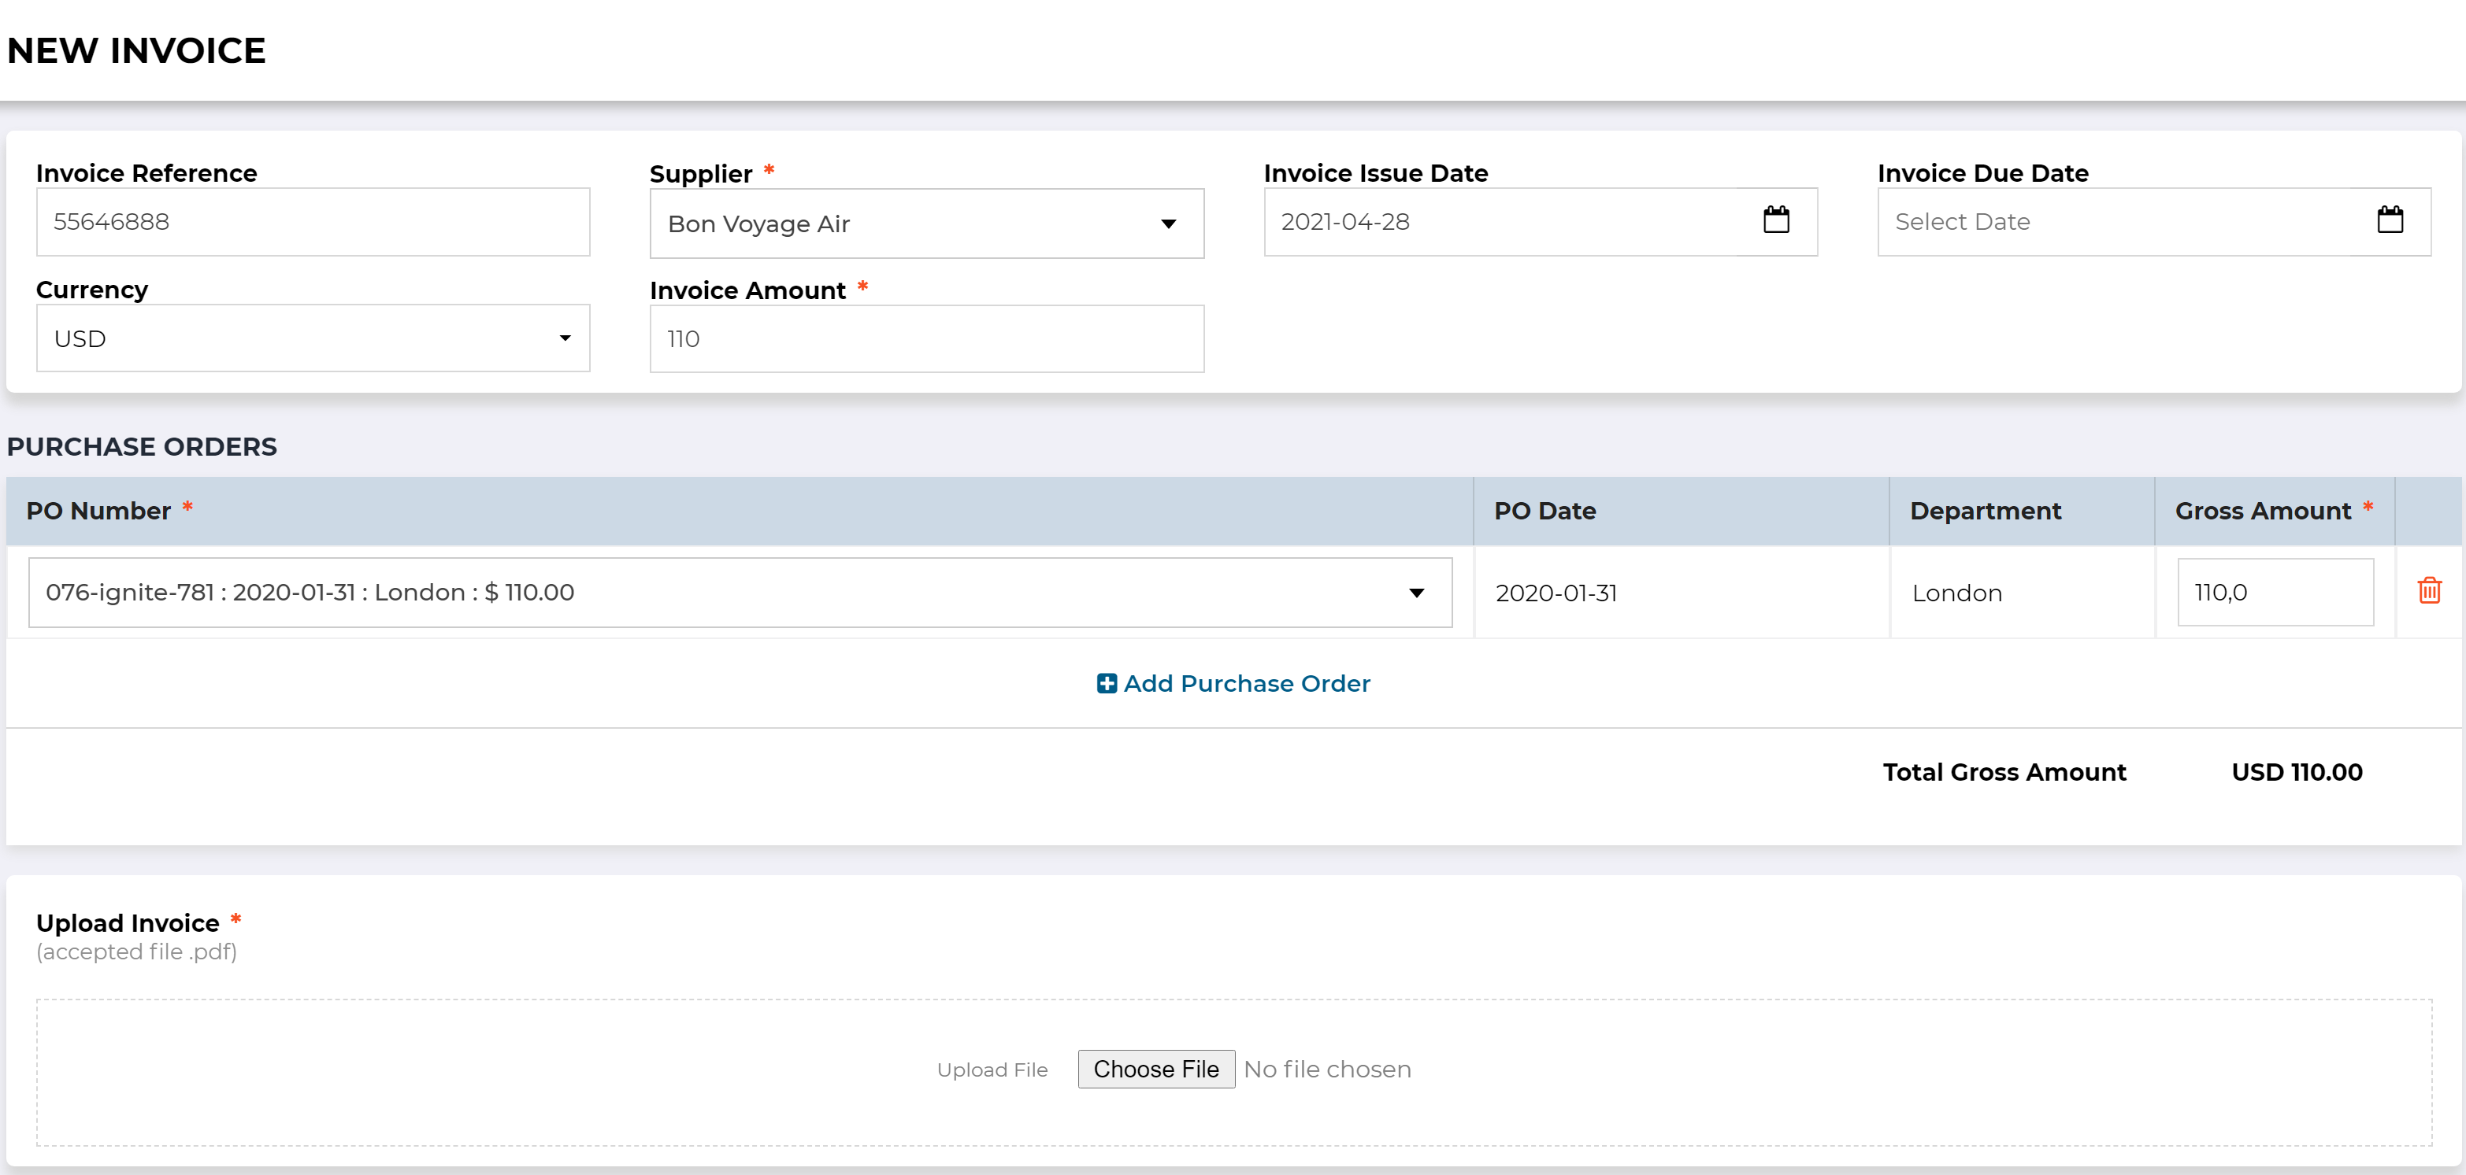Click the Add Purchase Order link

[x=1233, y=683]
